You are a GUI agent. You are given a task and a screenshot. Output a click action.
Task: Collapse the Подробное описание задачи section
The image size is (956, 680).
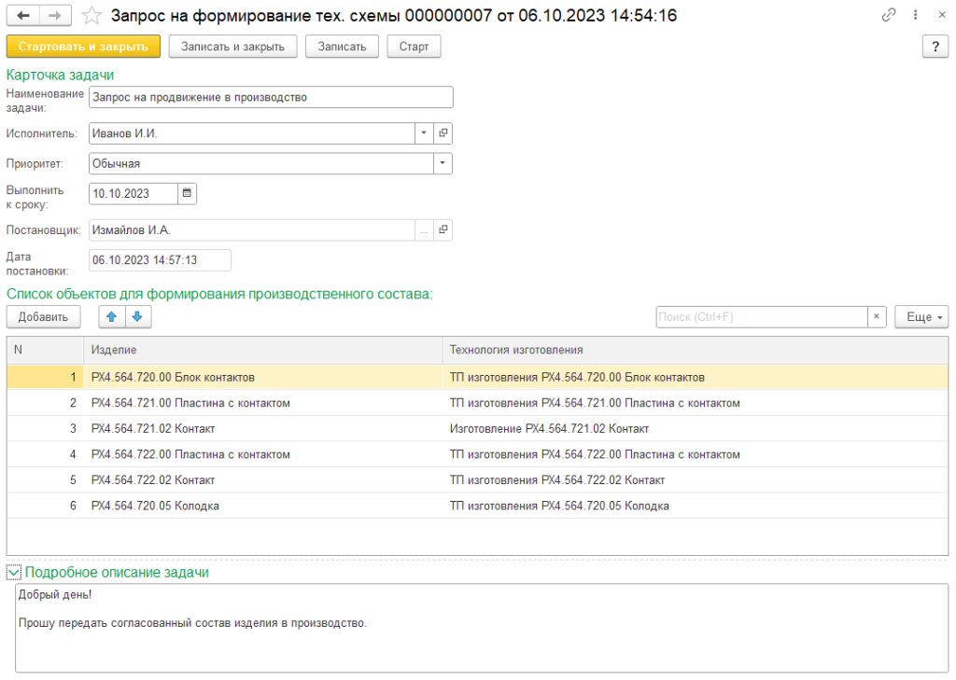[13, 572]
